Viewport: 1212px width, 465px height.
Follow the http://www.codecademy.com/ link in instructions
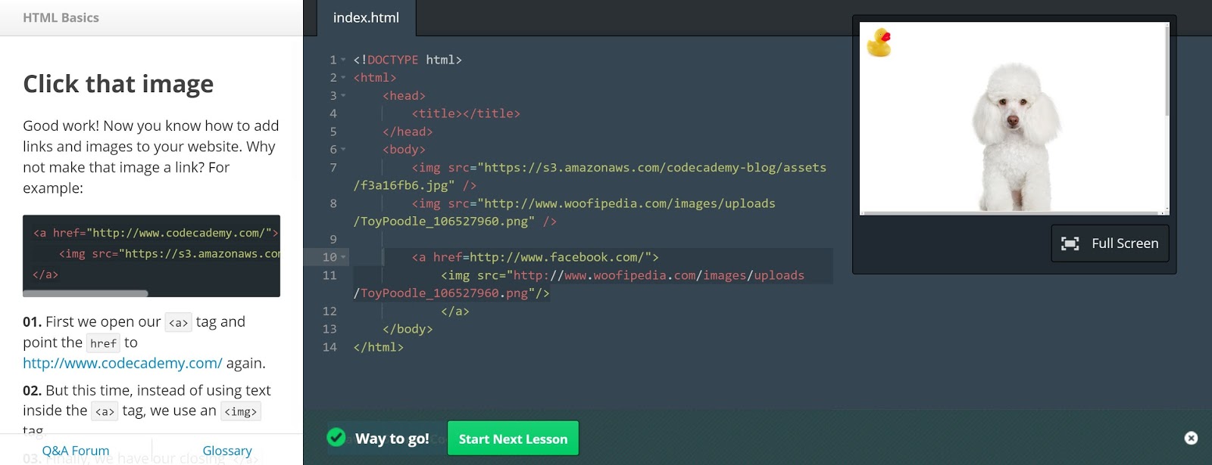coord(123,363)
